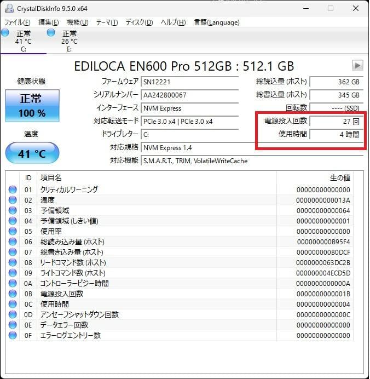
Task: Click the transfer mode field PCIe 3.0 x4
Action: point(190,122)
